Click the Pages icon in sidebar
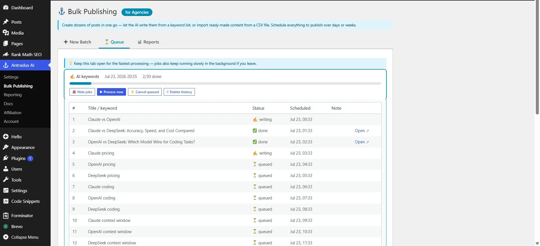Image resolution: width=540 pixels, height=246 pixels. [x=6, y=43]
